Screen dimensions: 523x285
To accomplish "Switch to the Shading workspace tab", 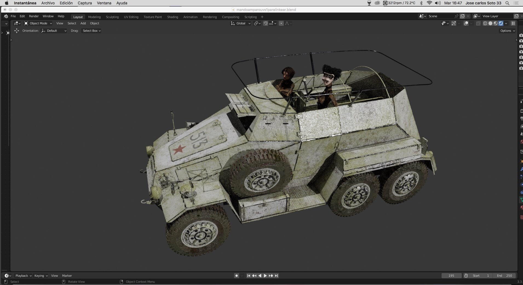I will coord(173,17).
